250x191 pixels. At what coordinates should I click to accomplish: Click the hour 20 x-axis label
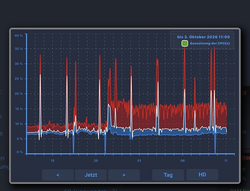(x=96, y=161)
